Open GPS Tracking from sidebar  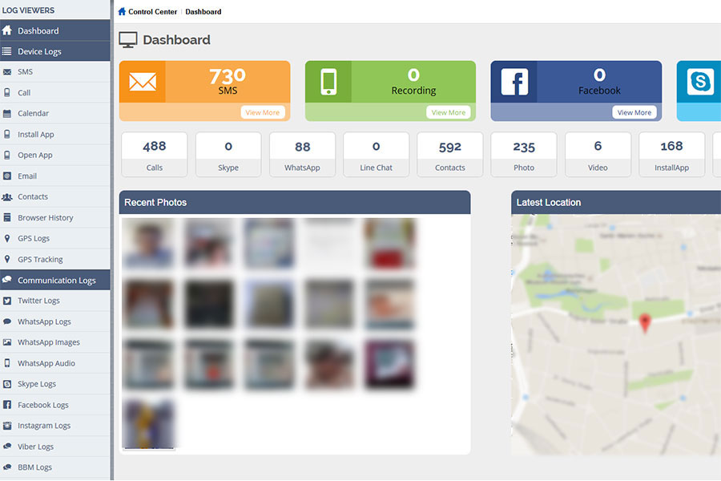click(x=40, y=260)
